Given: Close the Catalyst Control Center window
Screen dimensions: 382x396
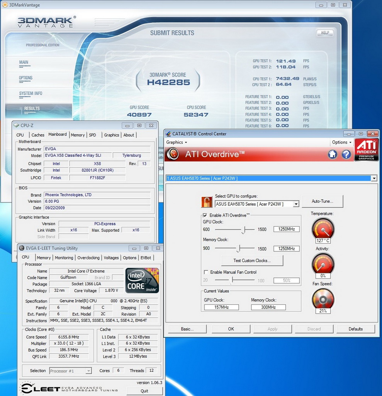Looking at the screenshot, I should [x=373, y=133].
